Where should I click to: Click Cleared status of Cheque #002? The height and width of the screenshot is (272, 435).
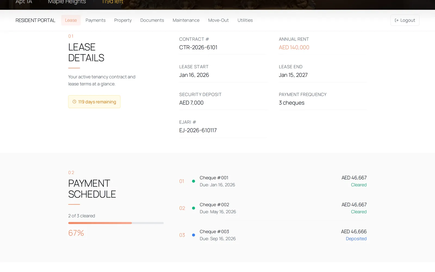[x=359, y=212]
